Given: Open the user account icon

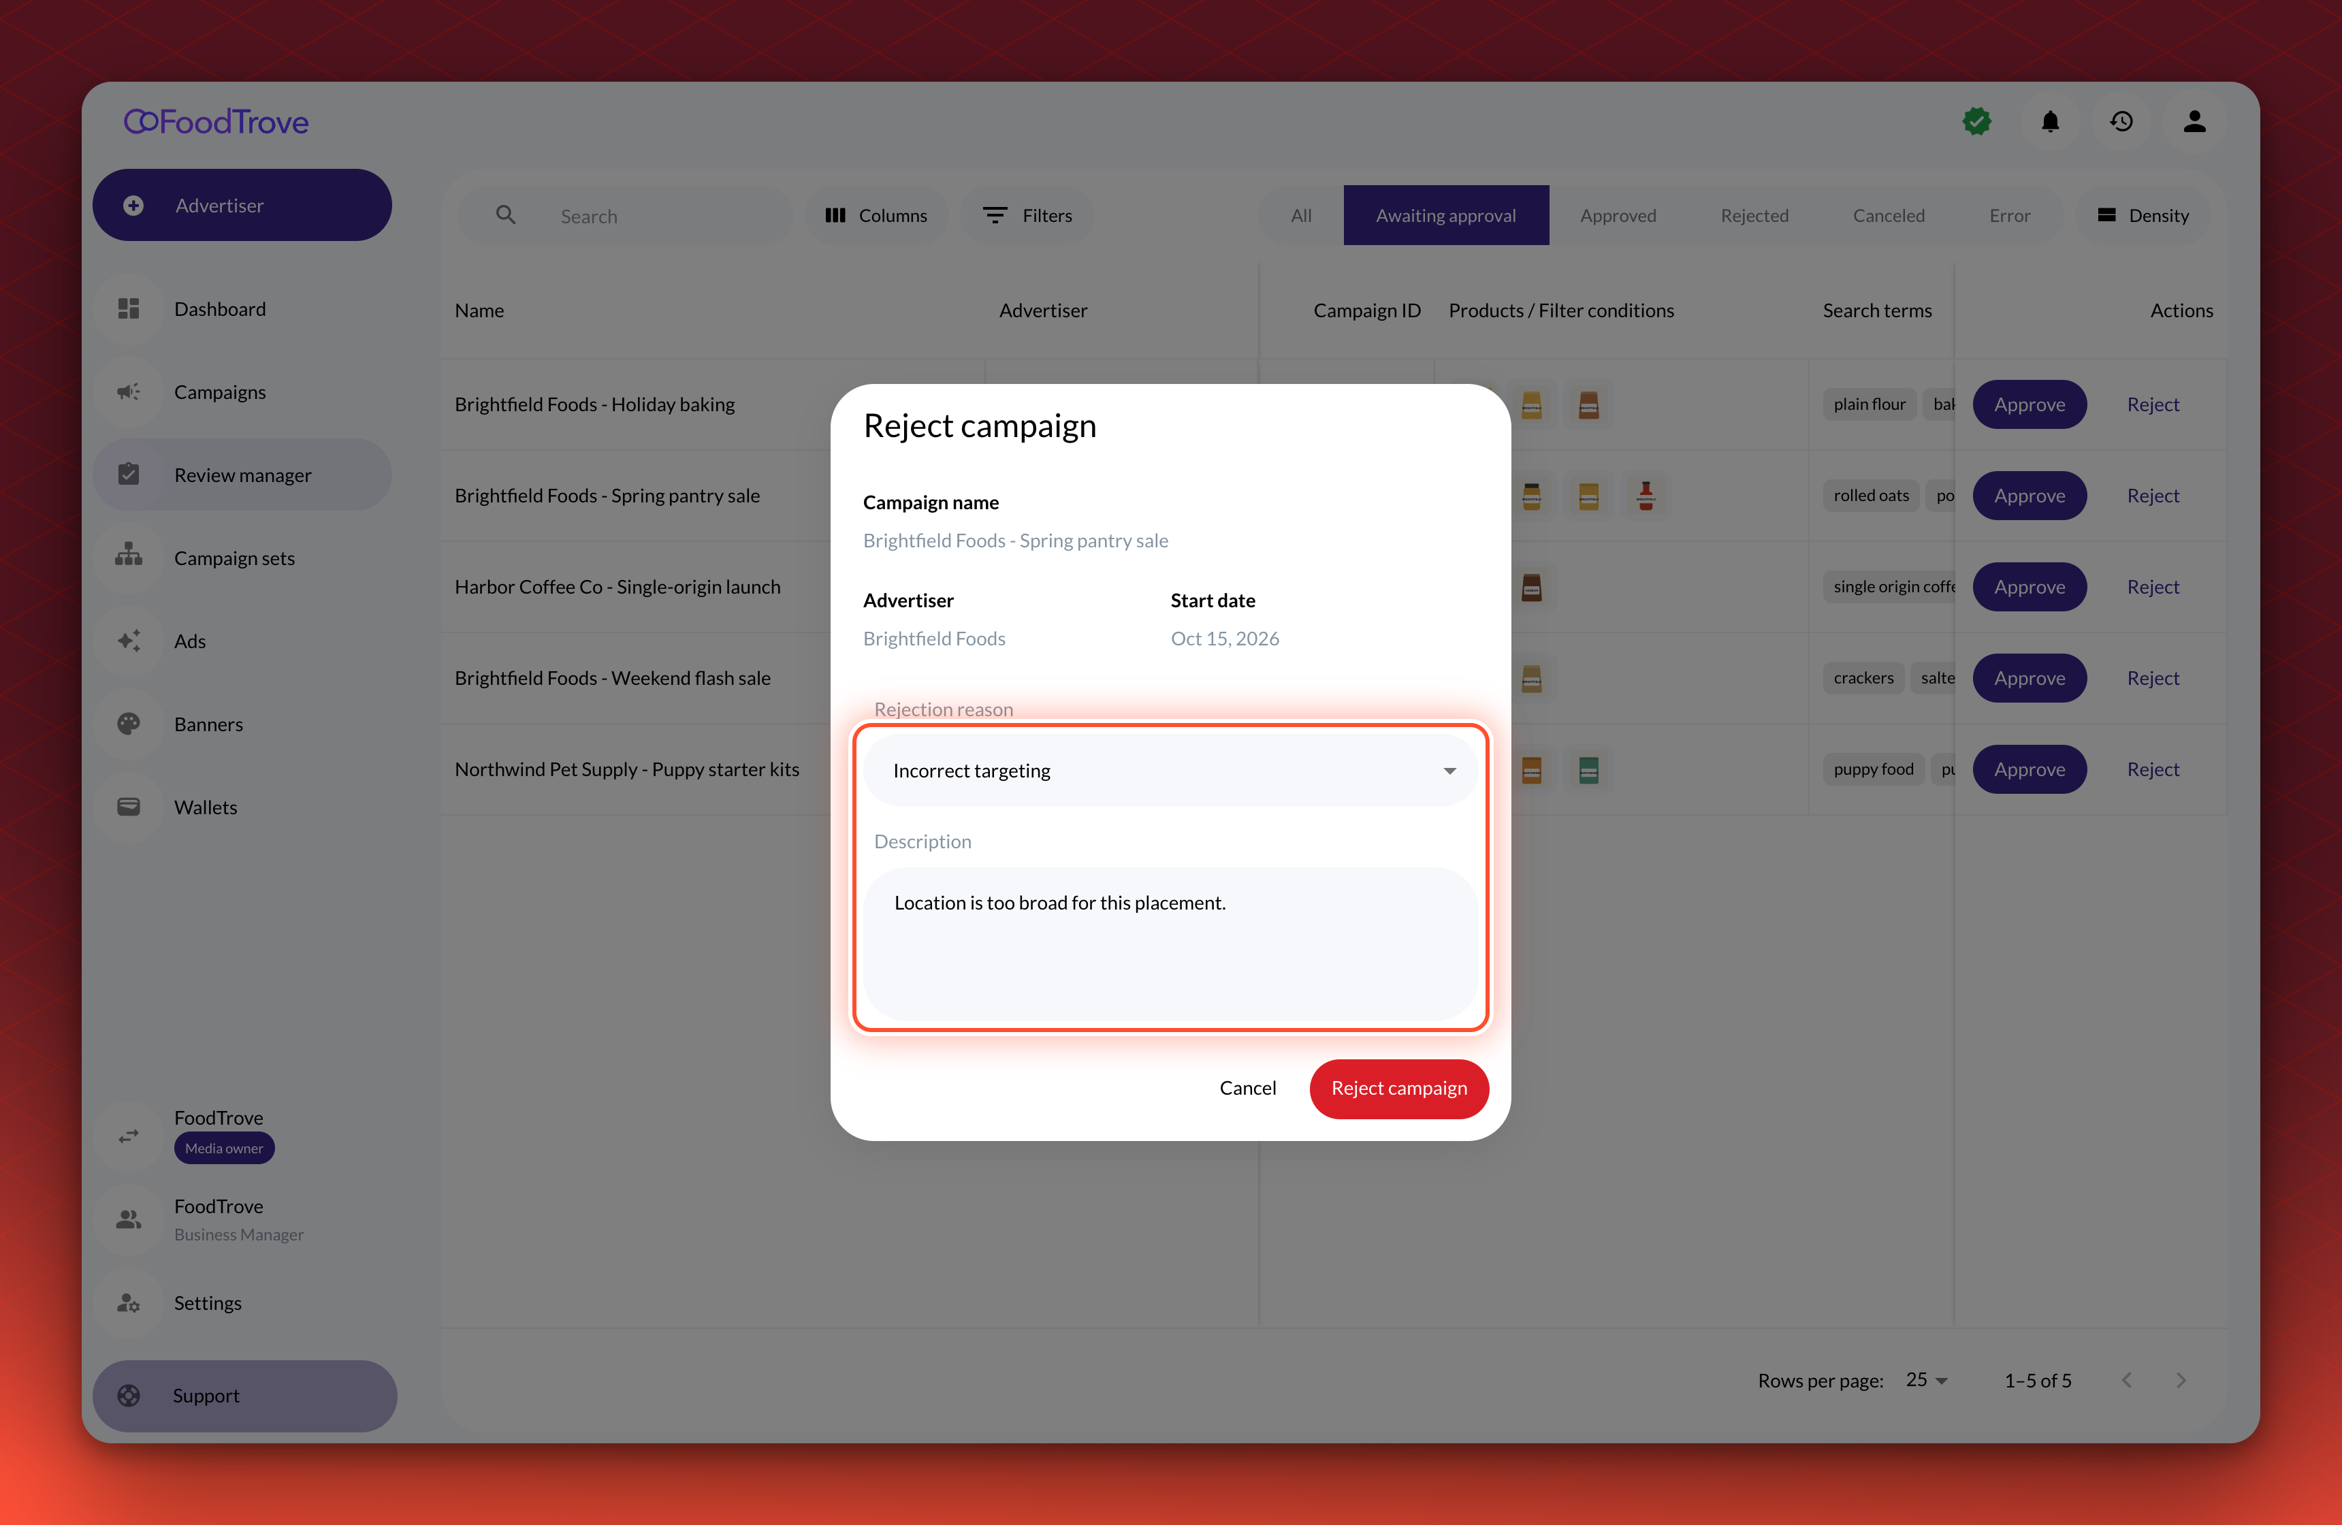Looking at the screenshot, I should click(2194, 121).
